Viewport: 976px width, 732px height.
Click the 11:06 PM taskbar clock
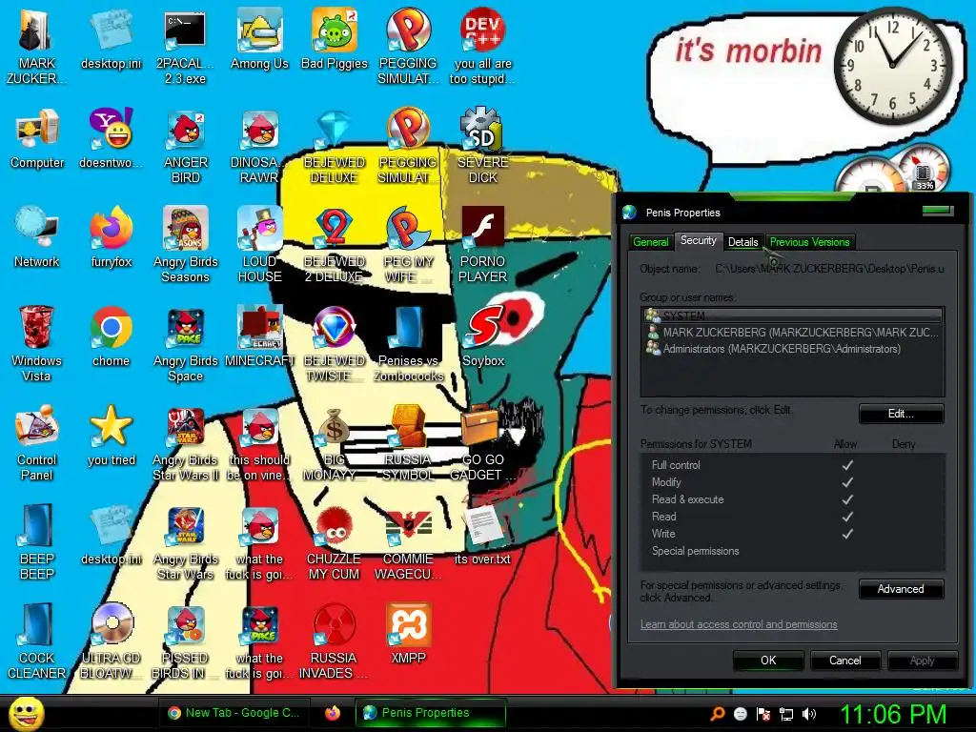coord(892,714)
